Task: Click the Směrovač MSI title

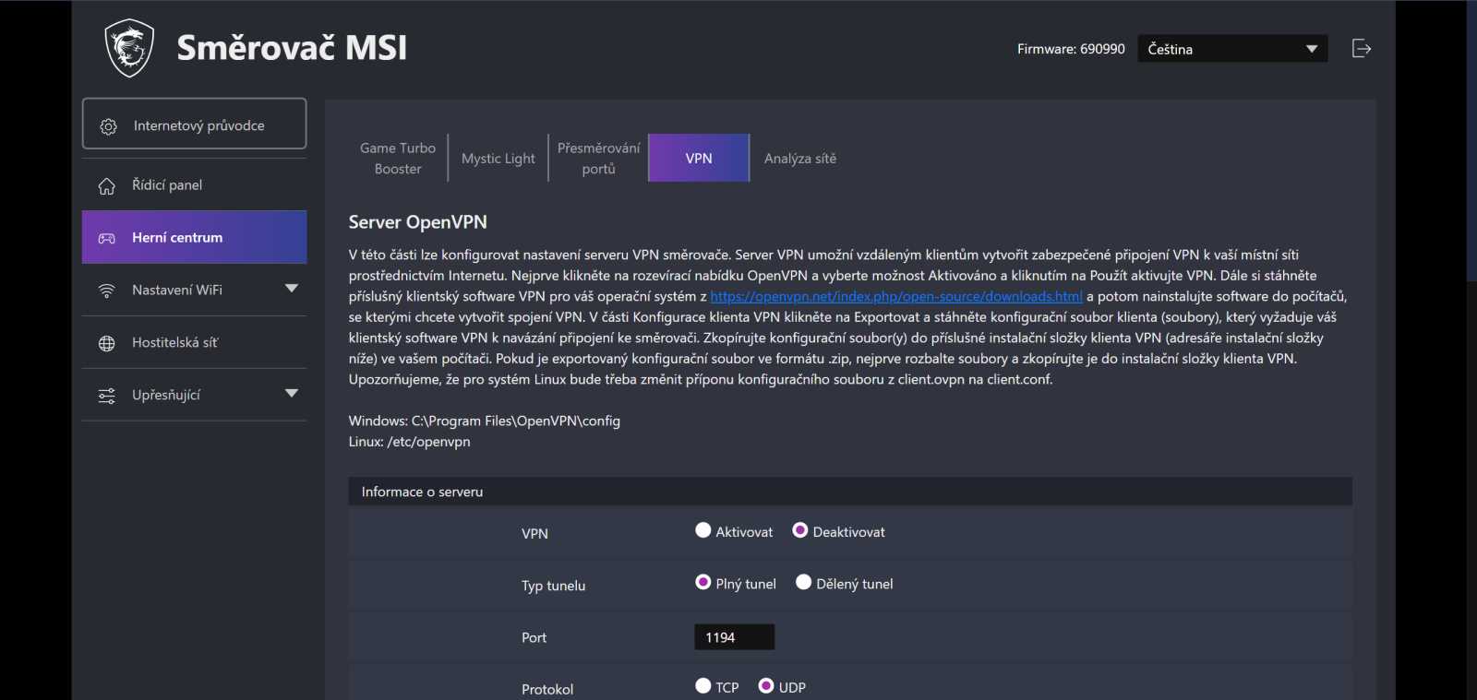Action: tap(292, 48)
